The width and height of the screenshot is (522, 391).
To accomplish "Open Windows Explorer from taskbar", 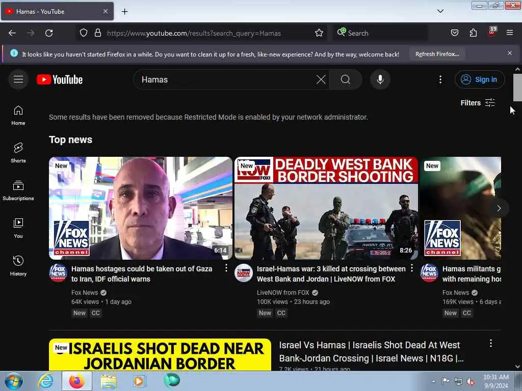I will (108, 381).
